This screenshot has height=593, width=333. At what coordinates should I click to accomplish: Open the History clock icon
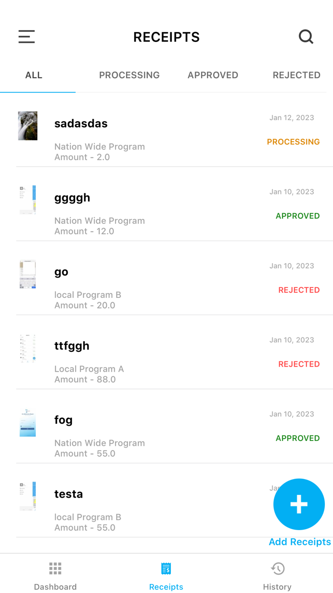pyautogui.click(x=277, y=568)
